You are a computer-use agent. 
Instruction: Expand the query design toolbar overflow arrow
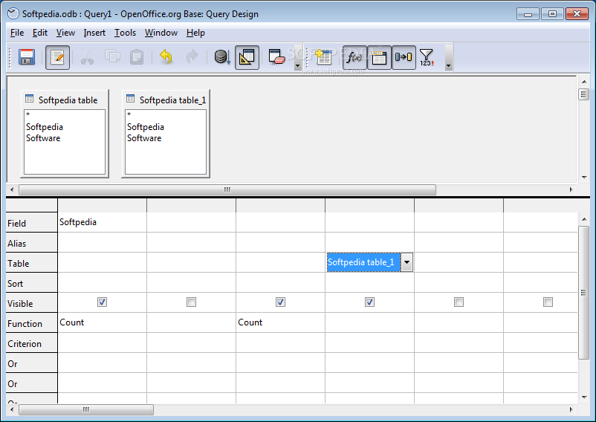[x=449, y=65]
